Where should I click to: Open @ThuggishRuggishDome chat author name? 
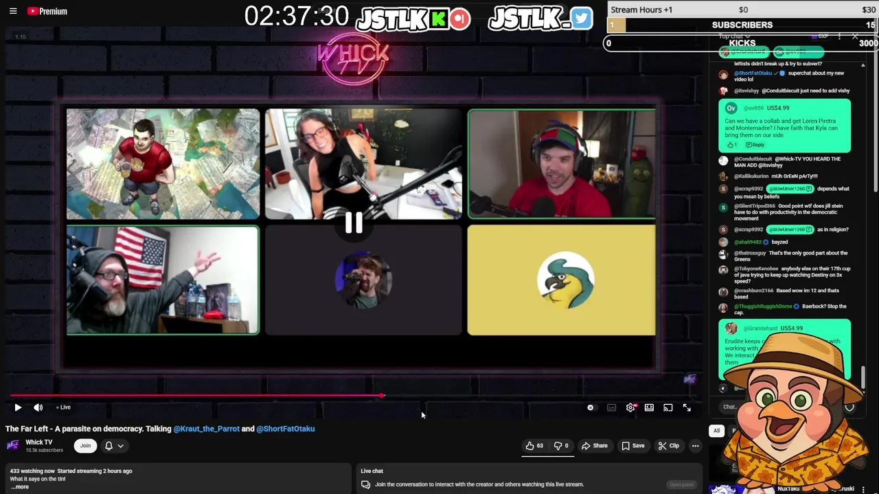(763, 306)
